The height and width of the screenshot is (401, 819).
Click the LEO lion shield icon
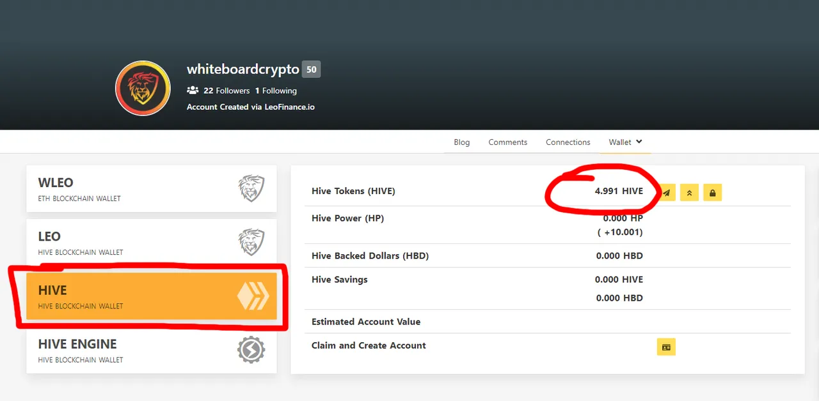point(251,243)
